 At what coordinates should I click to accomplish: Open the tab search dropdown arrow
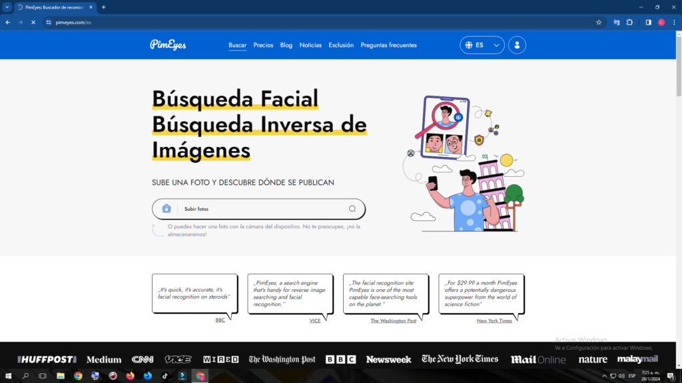click(7, 7)
